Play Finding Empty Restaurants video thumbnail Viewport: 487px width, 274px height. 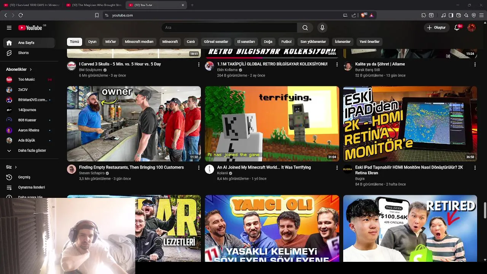(x=134, y=124)
